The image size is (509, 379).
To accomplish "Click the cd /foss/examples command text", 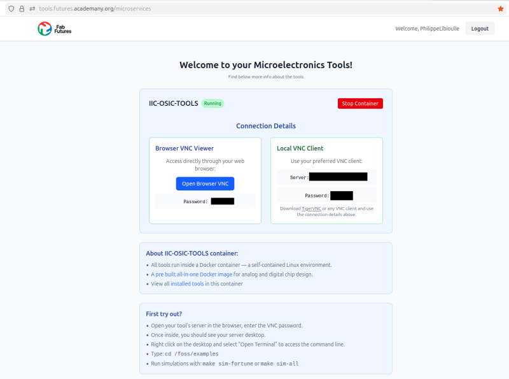I will (192, 354).
